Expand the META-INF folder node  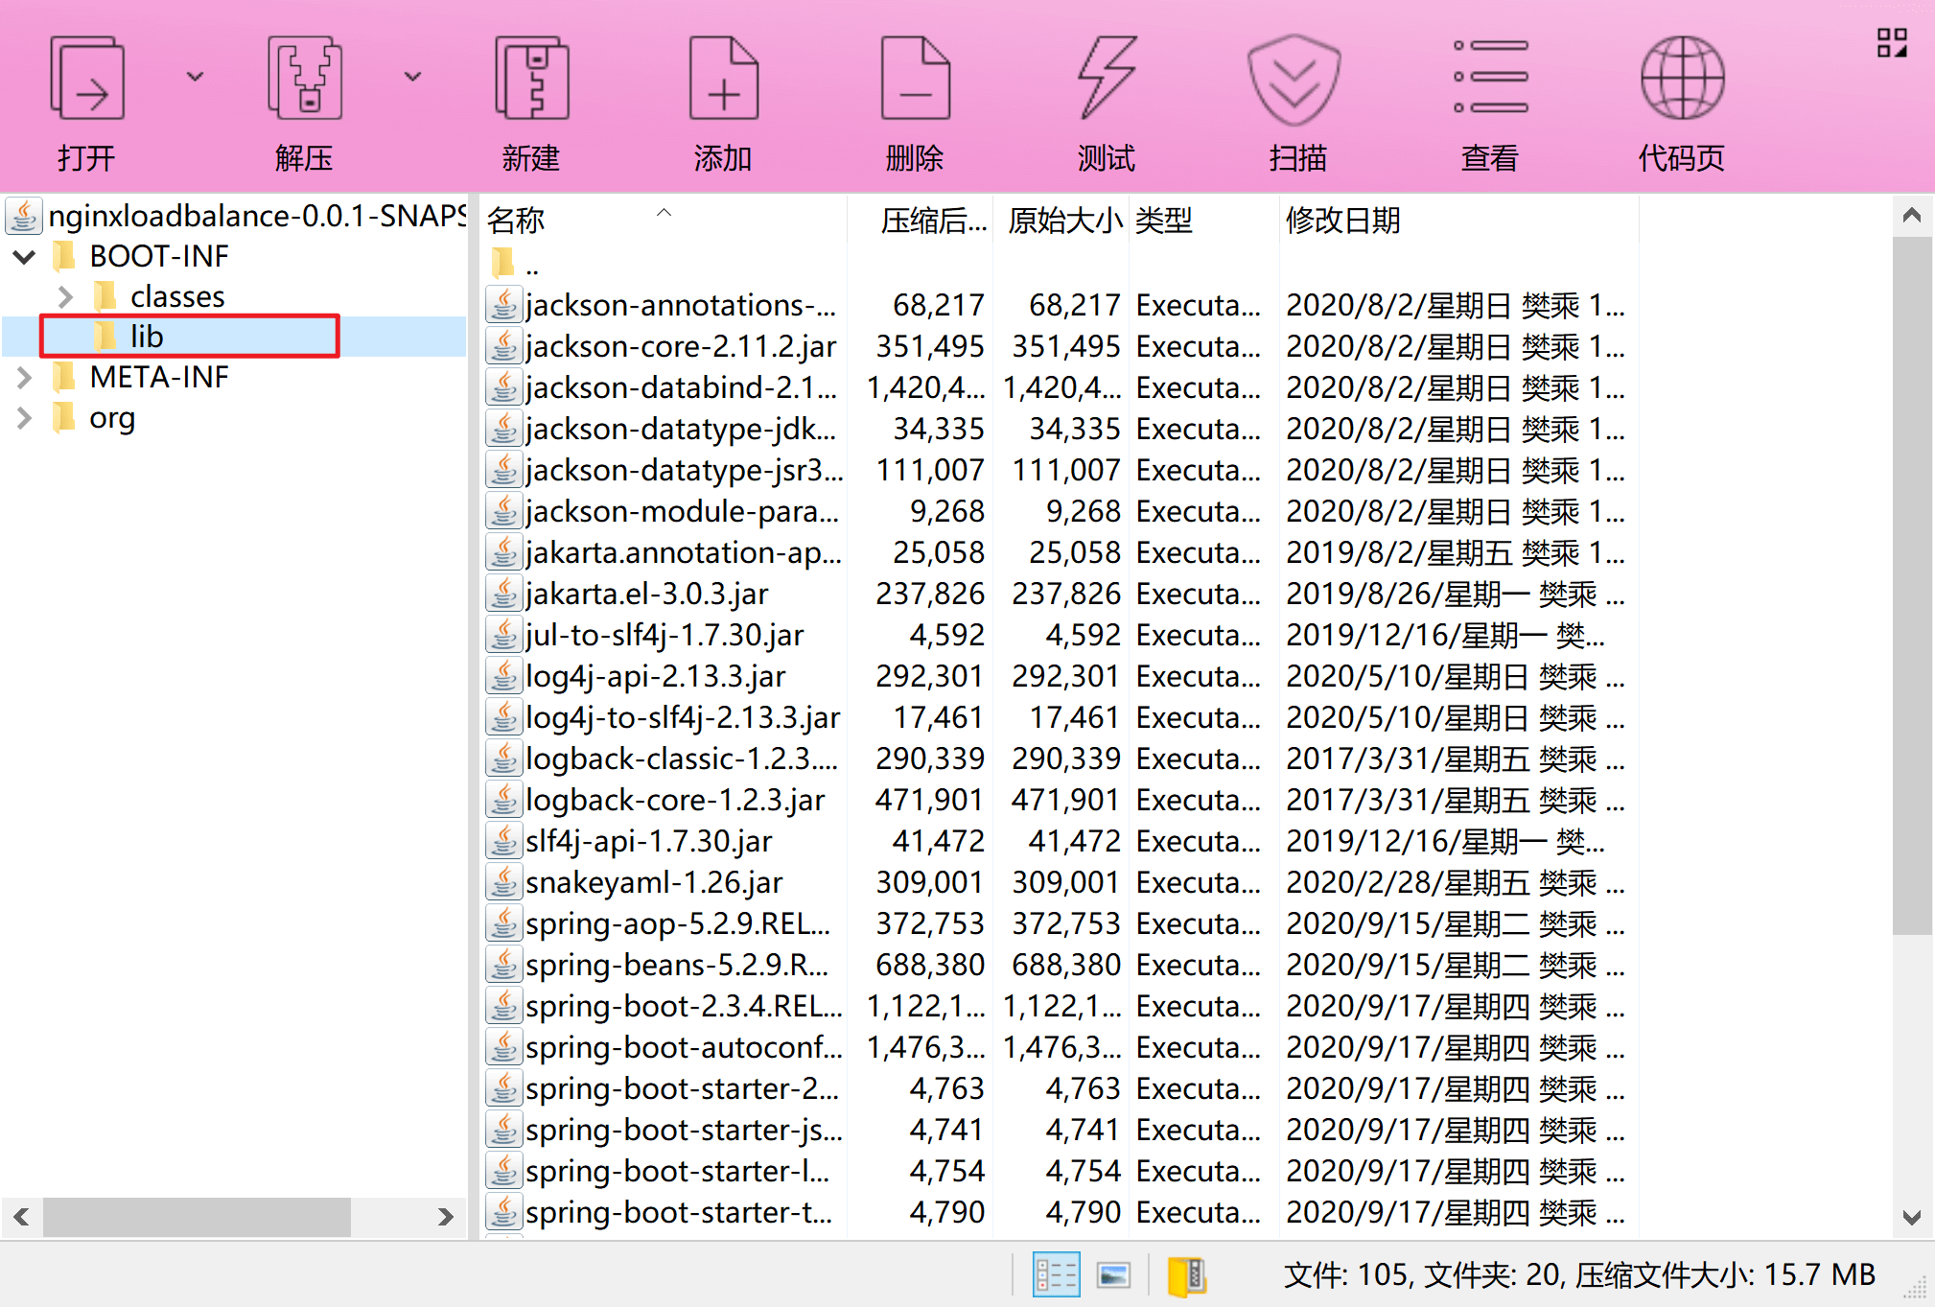pyautogui.click(x=25, y=378)
